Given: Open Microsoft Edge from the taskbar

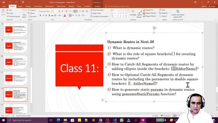Looking at the screenshot, I should [58, 120].
